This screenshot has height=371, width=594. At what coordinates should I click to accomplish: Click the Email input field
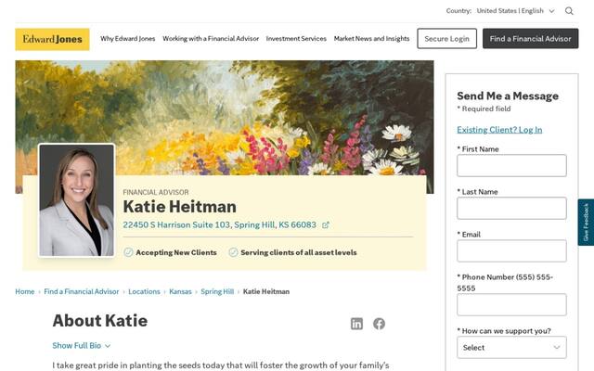(511, 251)
